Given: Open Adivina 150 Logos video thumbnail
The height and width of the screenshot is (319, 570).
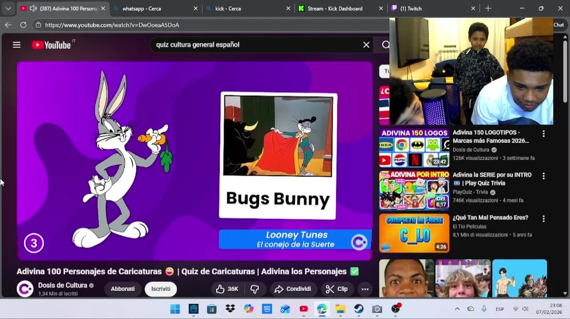Looking at the screenshot, I should point(414,148).
